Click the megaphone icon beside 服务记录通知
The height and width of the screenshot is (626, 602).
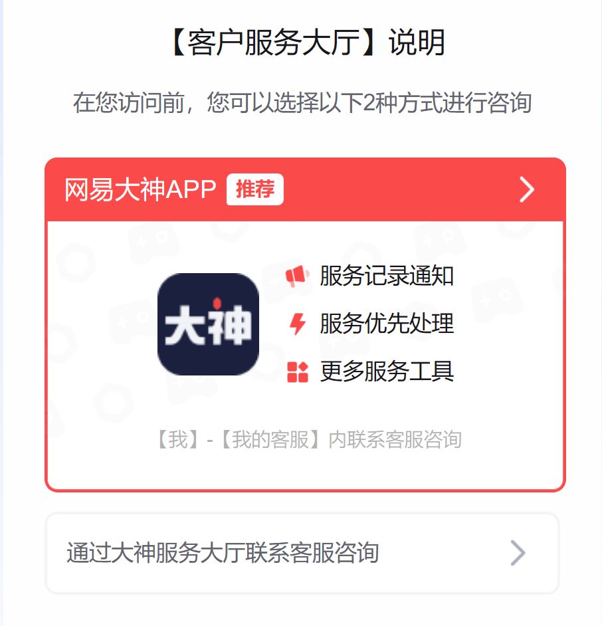297,276
